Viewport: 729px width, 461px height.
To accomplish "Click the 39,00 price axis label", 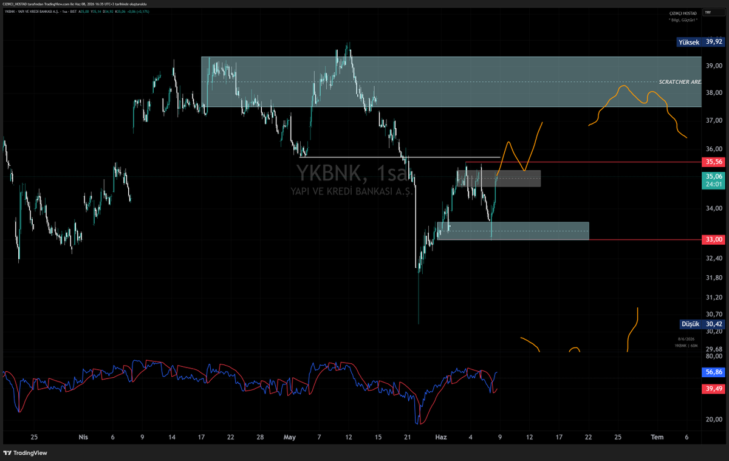I will coord(713,66).
